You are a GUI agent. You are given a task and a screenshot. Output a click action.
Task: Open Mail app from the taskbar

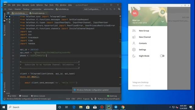[95, 107]
